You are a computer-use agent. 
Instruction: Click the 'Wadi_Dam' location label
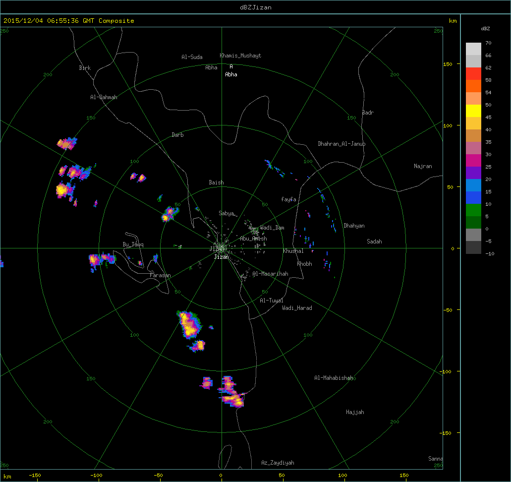272,228
